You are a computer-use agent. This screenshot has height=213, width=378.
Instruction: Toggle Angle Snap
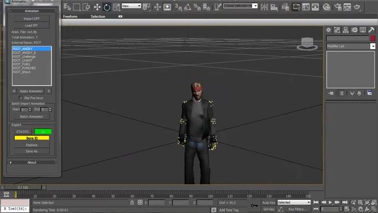pyautogui.click(x=188, y=7)
